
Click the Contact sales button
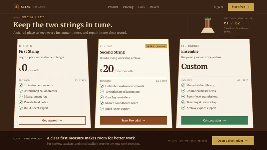pyautogui.click(x=215, y=120)
